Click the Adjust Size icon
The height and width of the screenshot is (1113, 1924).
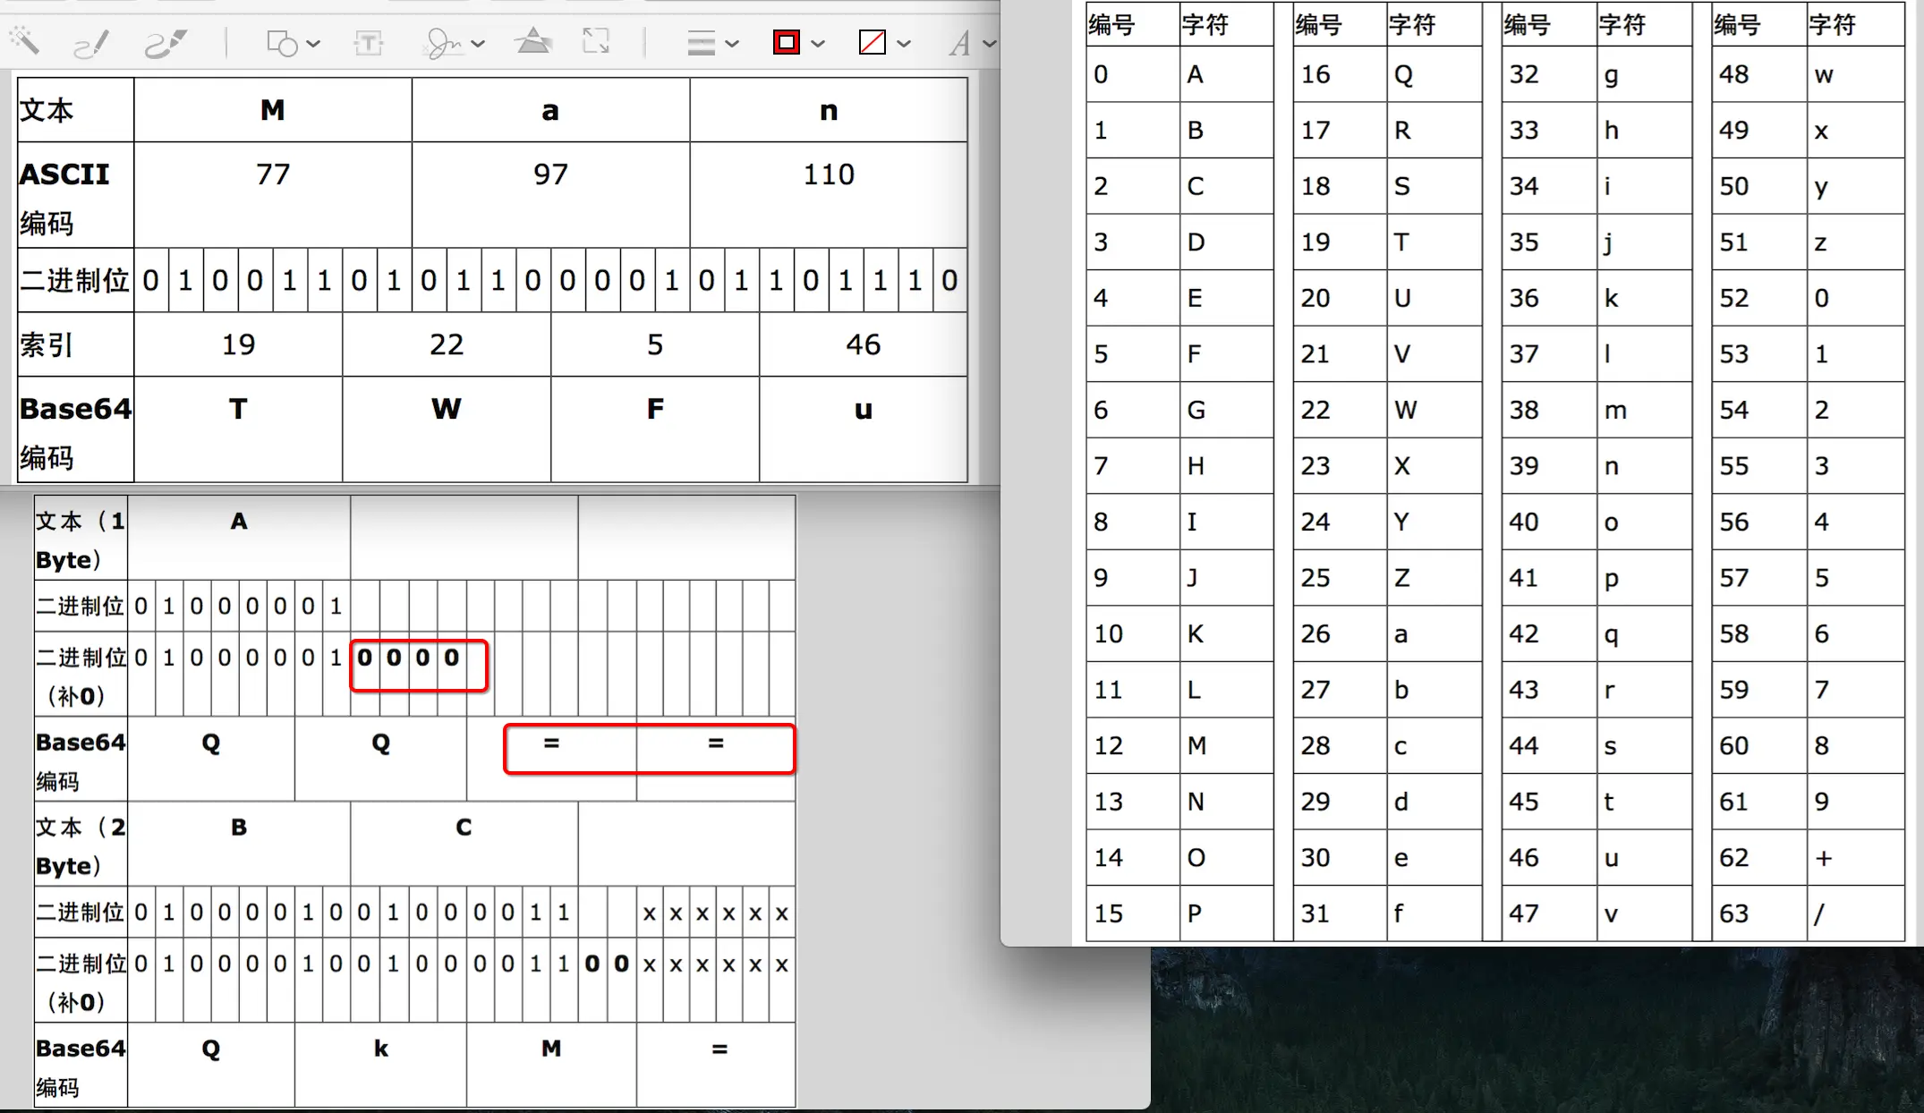pyautogui.click(x=595, y=41)
